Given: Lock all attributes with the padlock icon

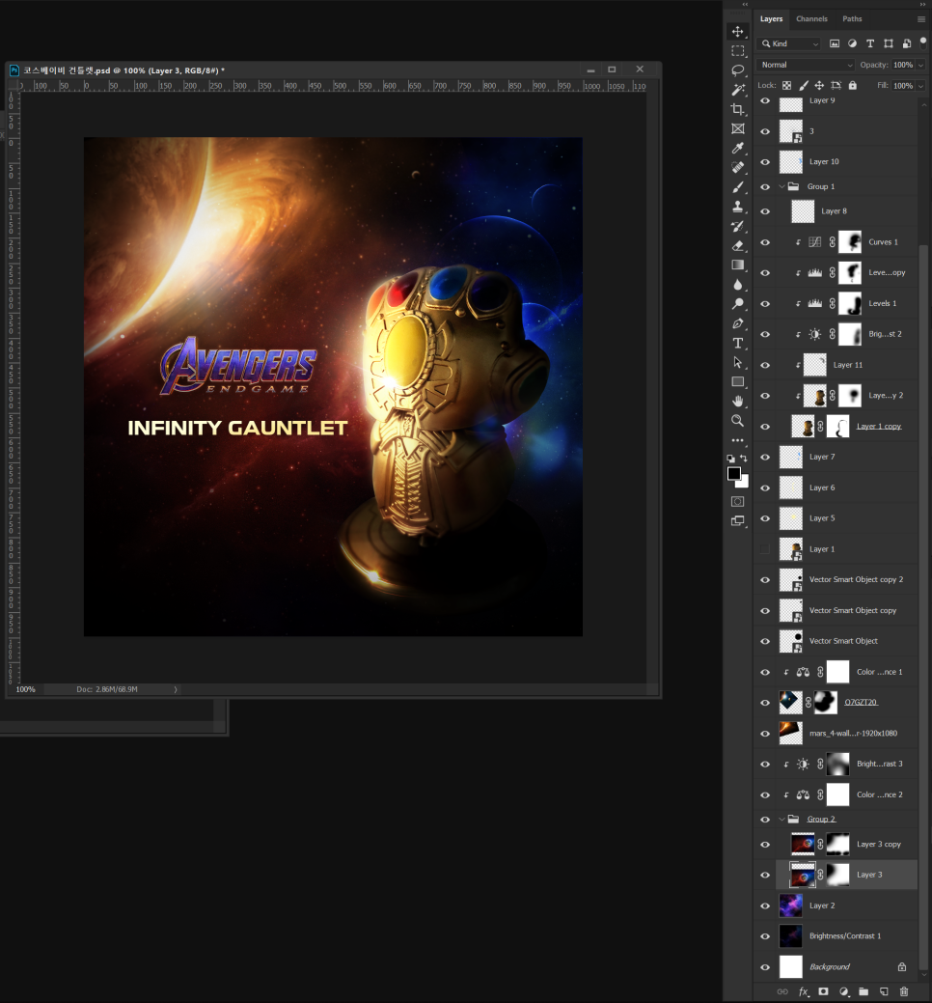Looking at the screenshot, I should click(852, 85).
